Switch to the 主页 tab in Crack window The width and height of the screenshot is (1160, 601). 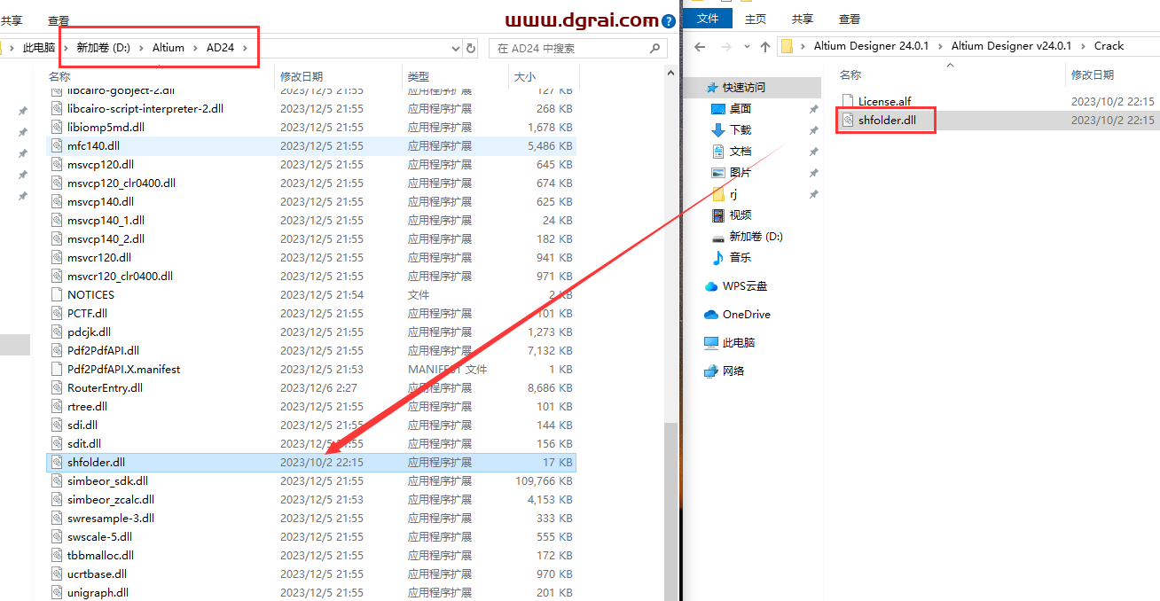(756, 19)
